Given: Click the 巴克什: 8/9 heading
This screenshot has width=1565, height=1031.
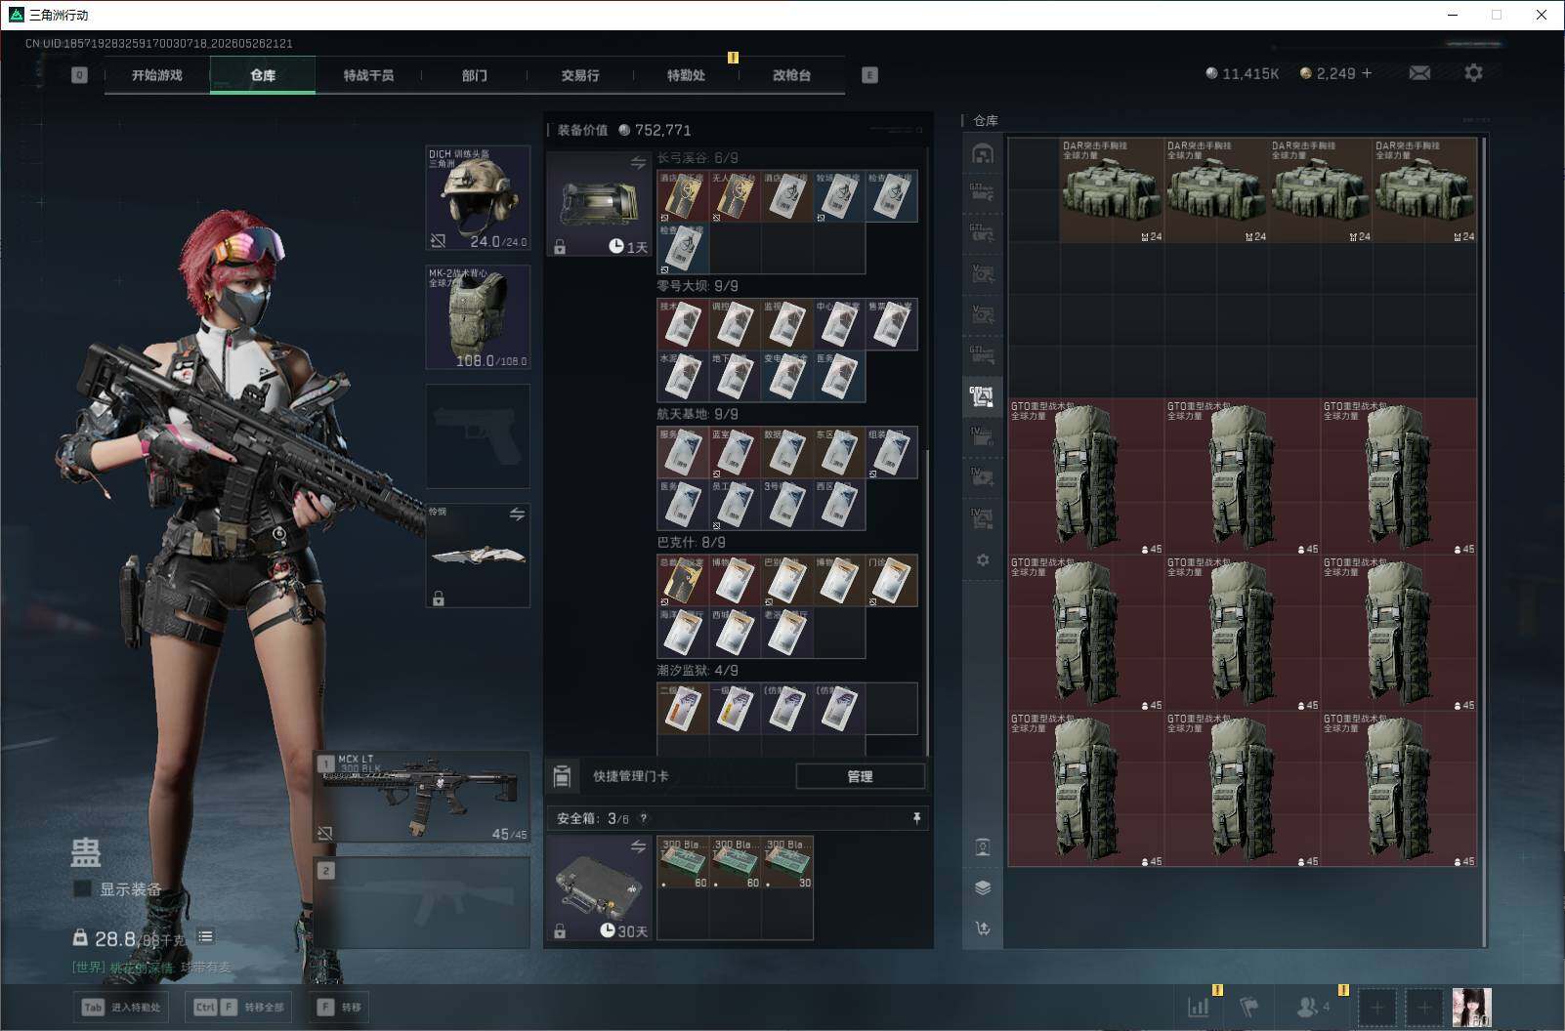Looking at the screenshot, I should click(692, 542).
